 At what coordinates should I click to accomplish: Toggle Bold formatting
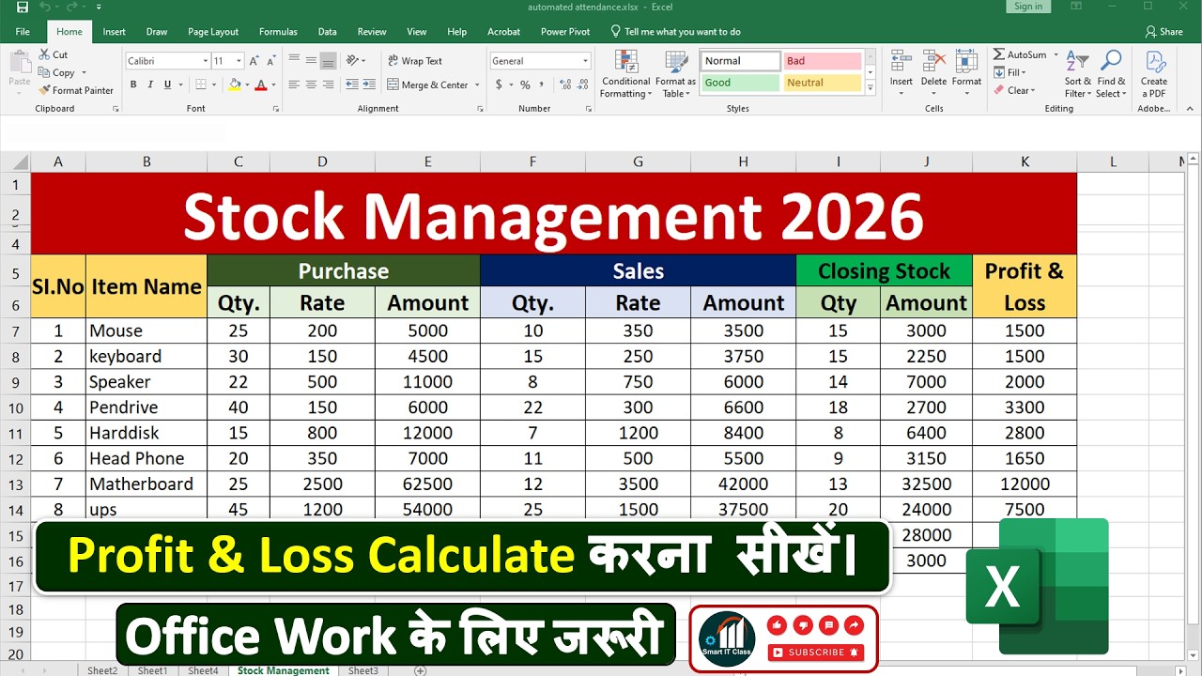pyautogui.click(x=133, y=84)
